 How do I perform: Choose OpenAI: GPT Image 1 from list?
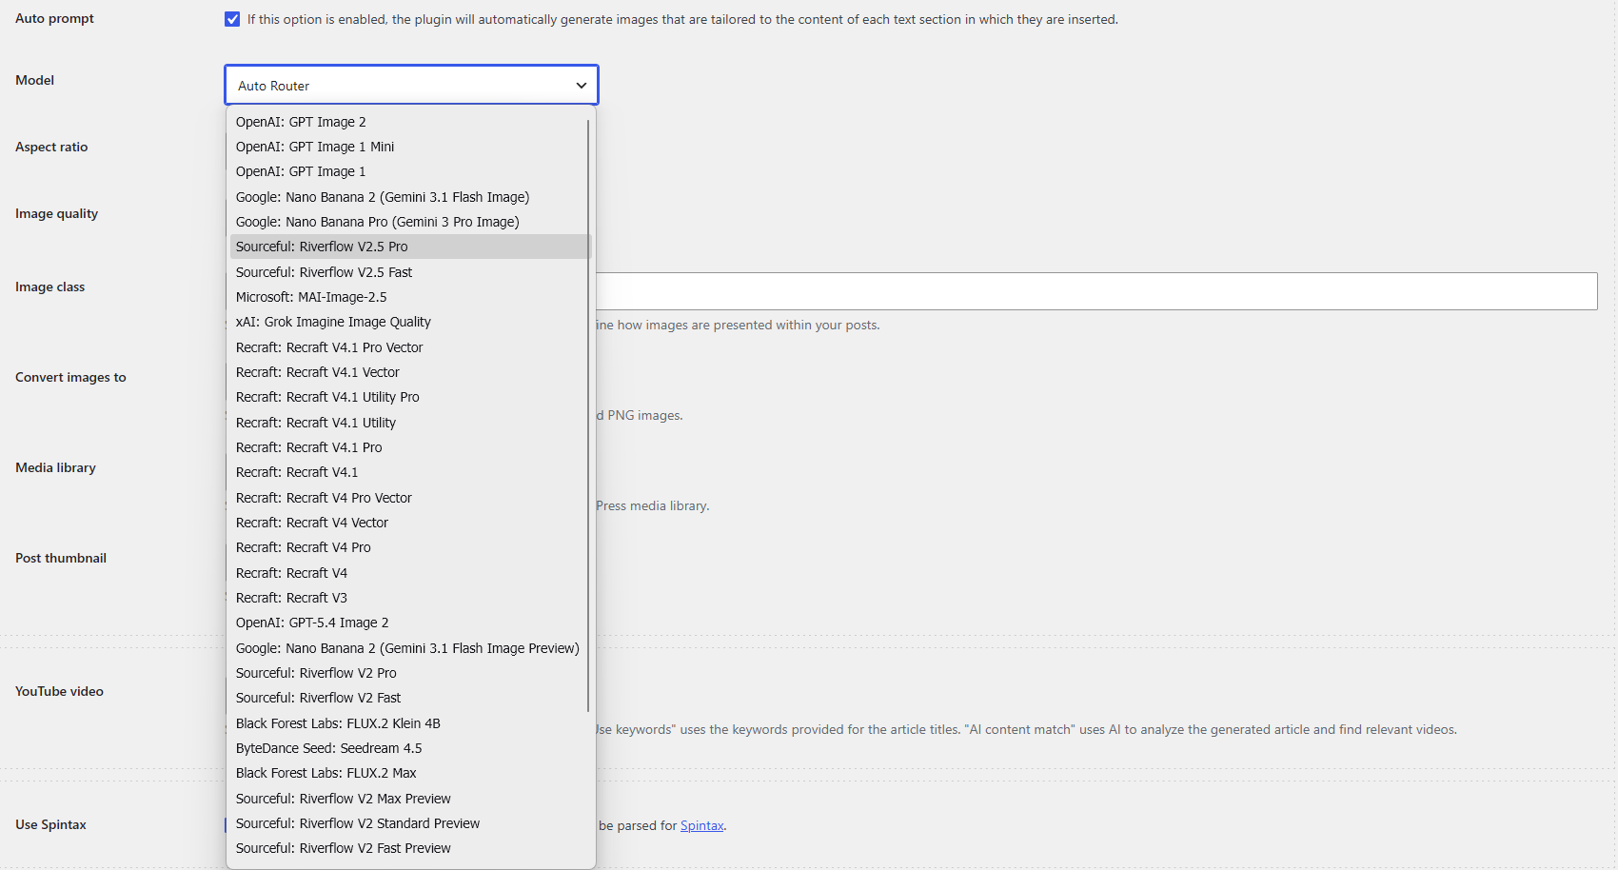pos(409,171)
